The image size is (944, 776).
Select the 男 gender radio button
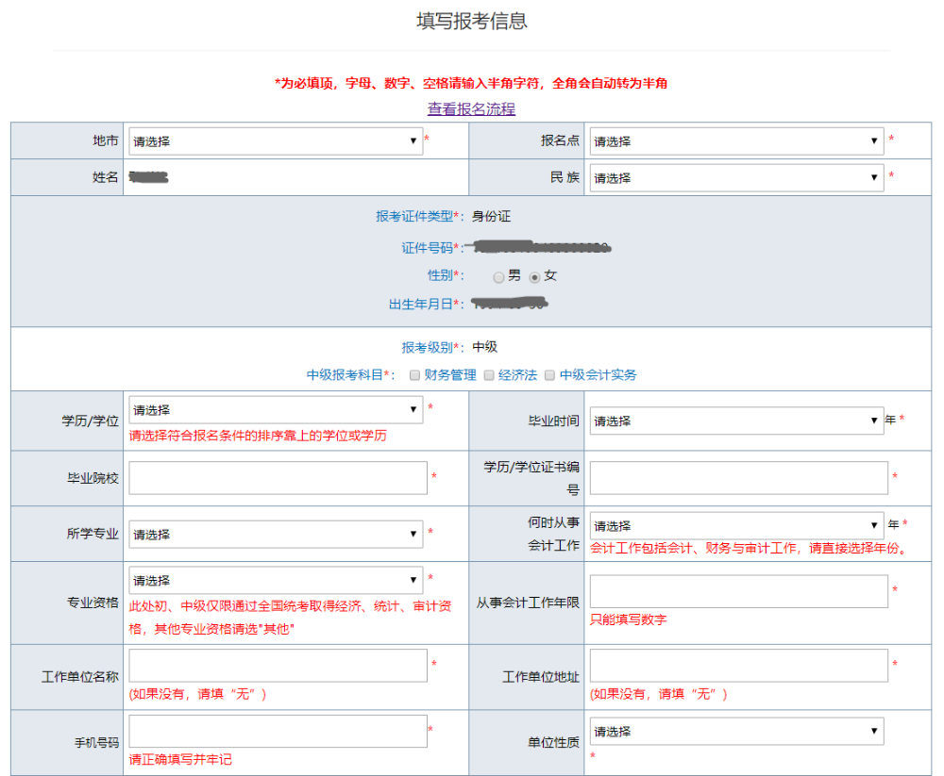498,276
